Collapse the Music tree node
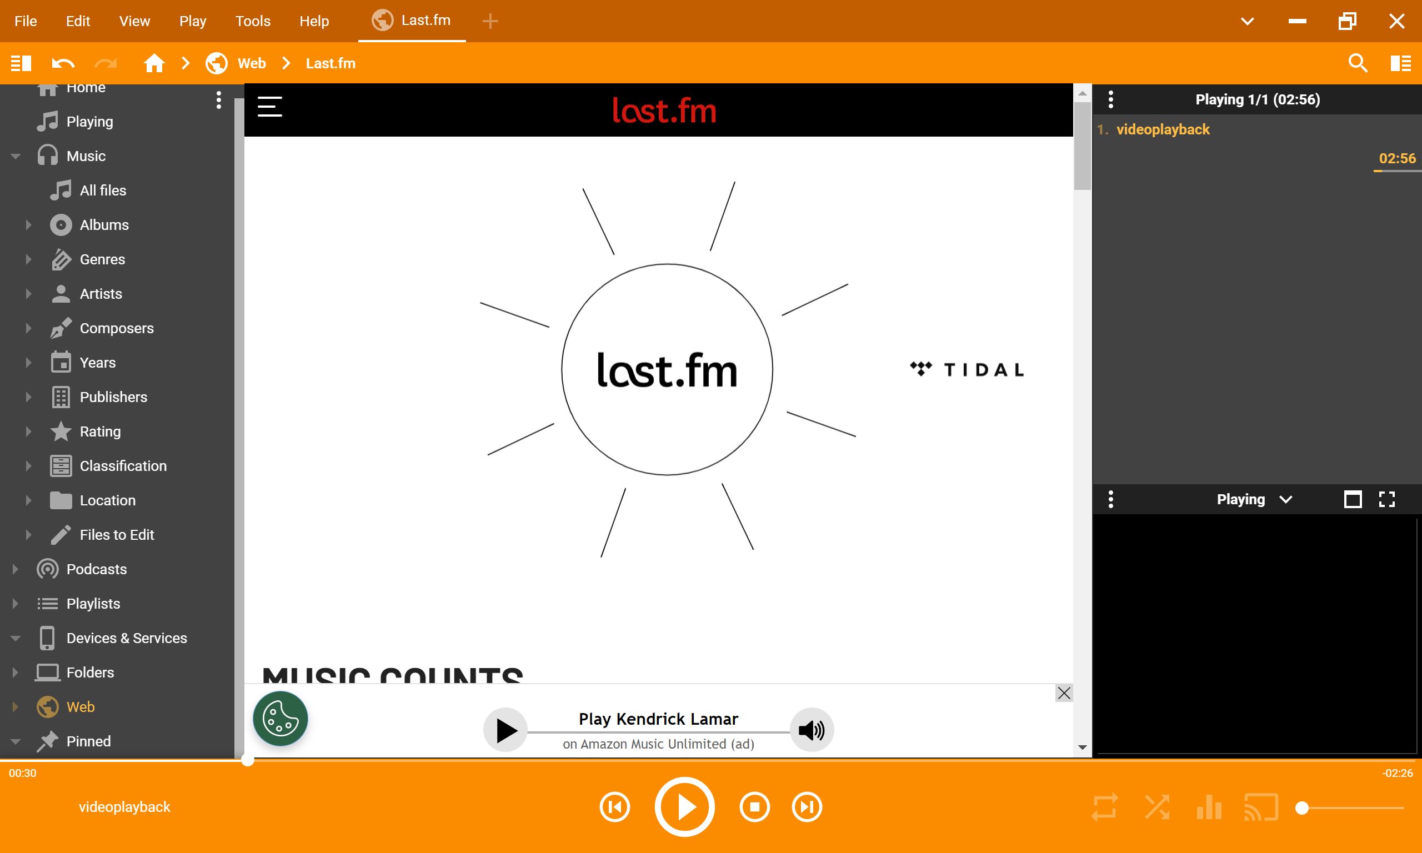 pos(16,155)
